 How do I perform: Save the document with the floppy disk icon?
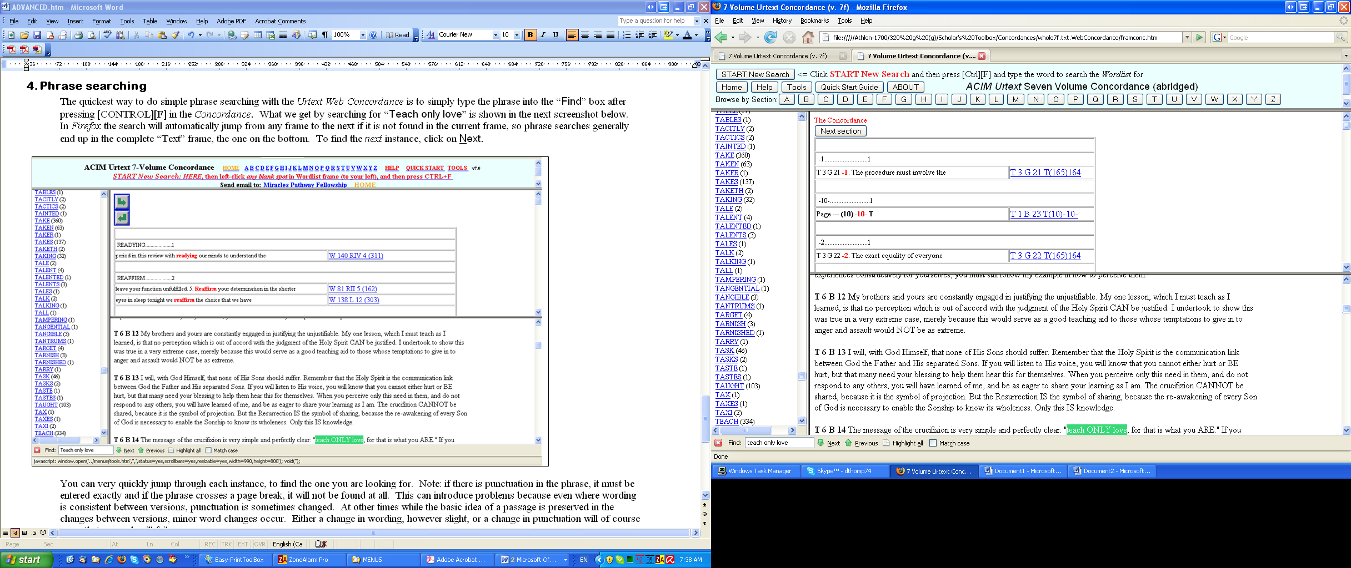37,35
